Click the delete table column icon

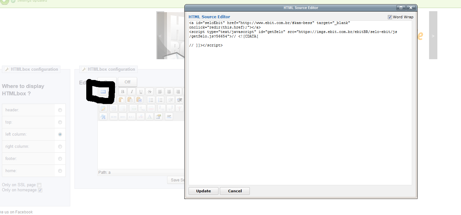click(x=180, y=108)
